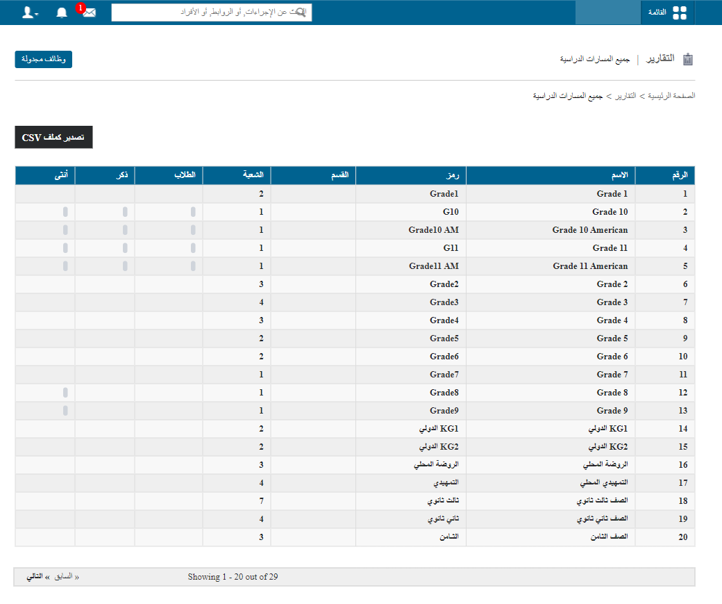Open the notifications bell icon
Image resolution: width=722 pixels, height=604 pixels.
[x=62, y=13]
